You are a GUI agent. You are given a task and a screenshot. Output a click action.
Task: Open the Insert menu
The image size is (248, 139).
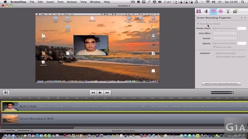(x=50, y=2)
